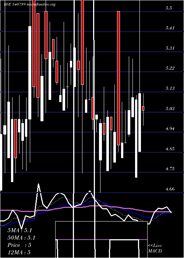Select the 5.13 price axis label
Image resolution: width=184 pixels, height=258 pixels.
[170, 88]
